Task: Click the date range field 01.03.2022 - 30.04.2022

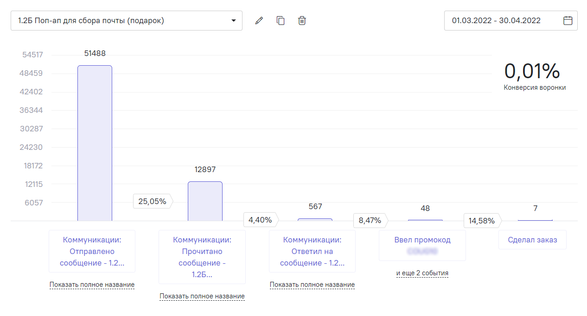Action: [511, 20]
